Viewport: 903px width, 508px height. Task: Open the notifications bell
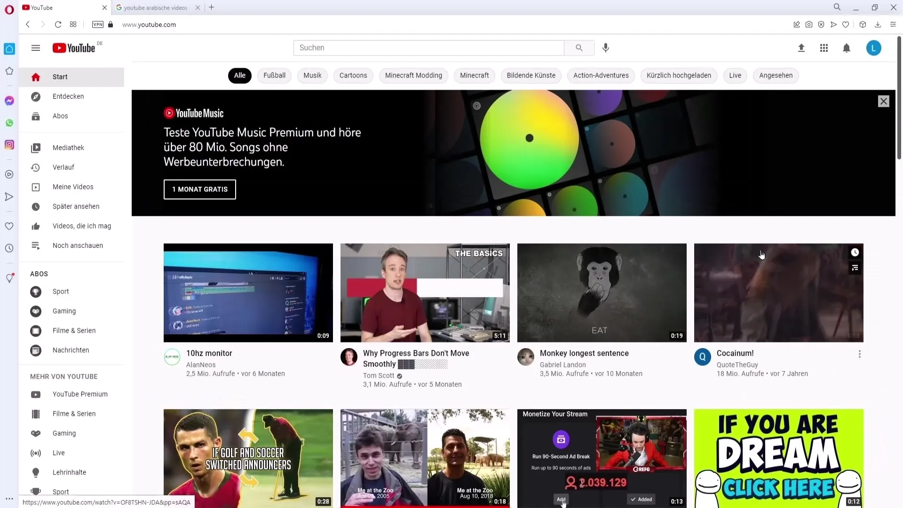pyautogui.click(x=847, y=48)
